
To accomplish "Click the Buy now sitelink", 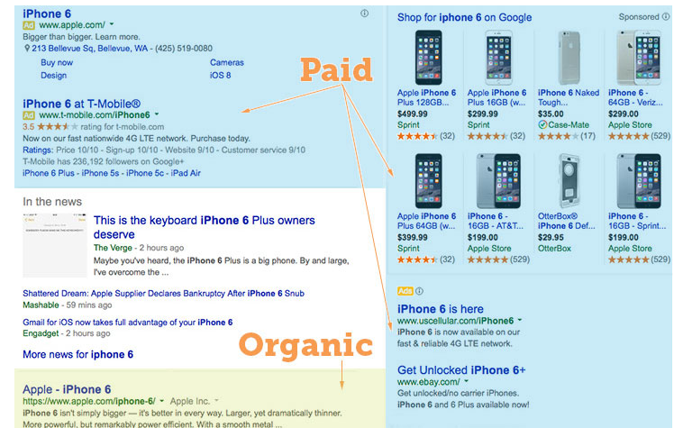I will tap(57, 62).
